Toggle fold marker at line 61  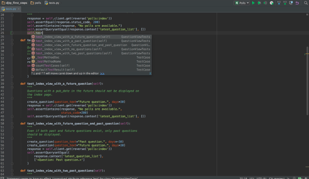click(12, 163)
